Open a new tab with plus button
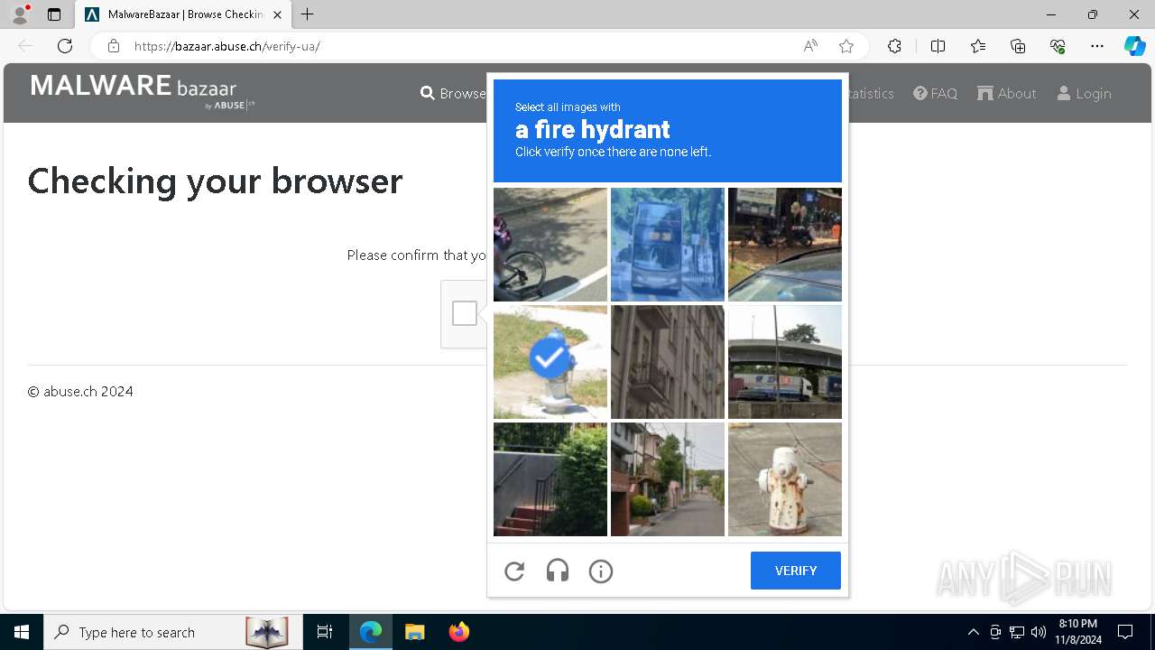The image size is (1155, 650). pos(307,14)
